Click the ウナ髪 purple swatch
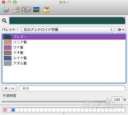 [x=8, y=47]
